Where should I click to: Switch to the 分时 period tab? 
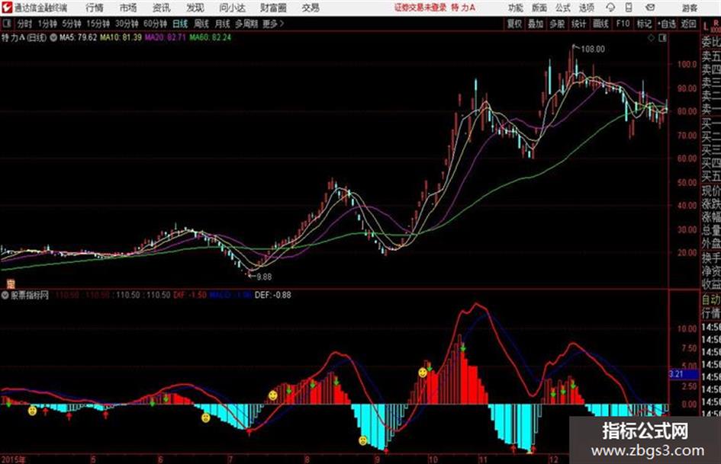click(25, 24)
